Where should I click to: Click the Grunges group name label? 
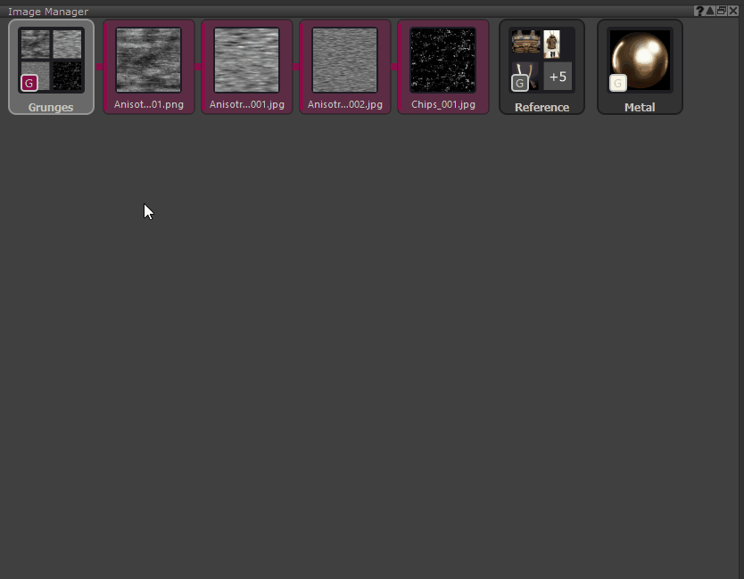click(51, 108)
